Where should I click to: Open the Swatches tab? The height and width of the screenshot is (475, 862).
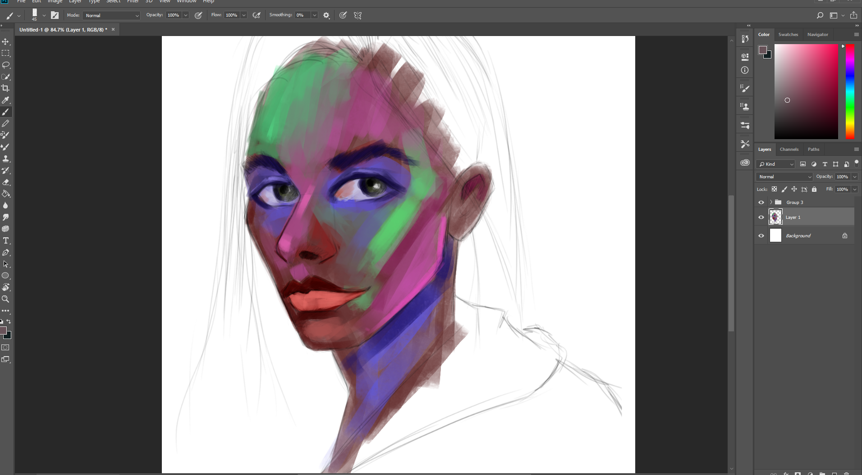[x=788, y=34]
